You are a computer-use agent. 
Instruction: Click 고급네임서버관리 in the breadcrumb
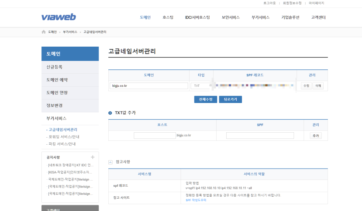point(95,32)
